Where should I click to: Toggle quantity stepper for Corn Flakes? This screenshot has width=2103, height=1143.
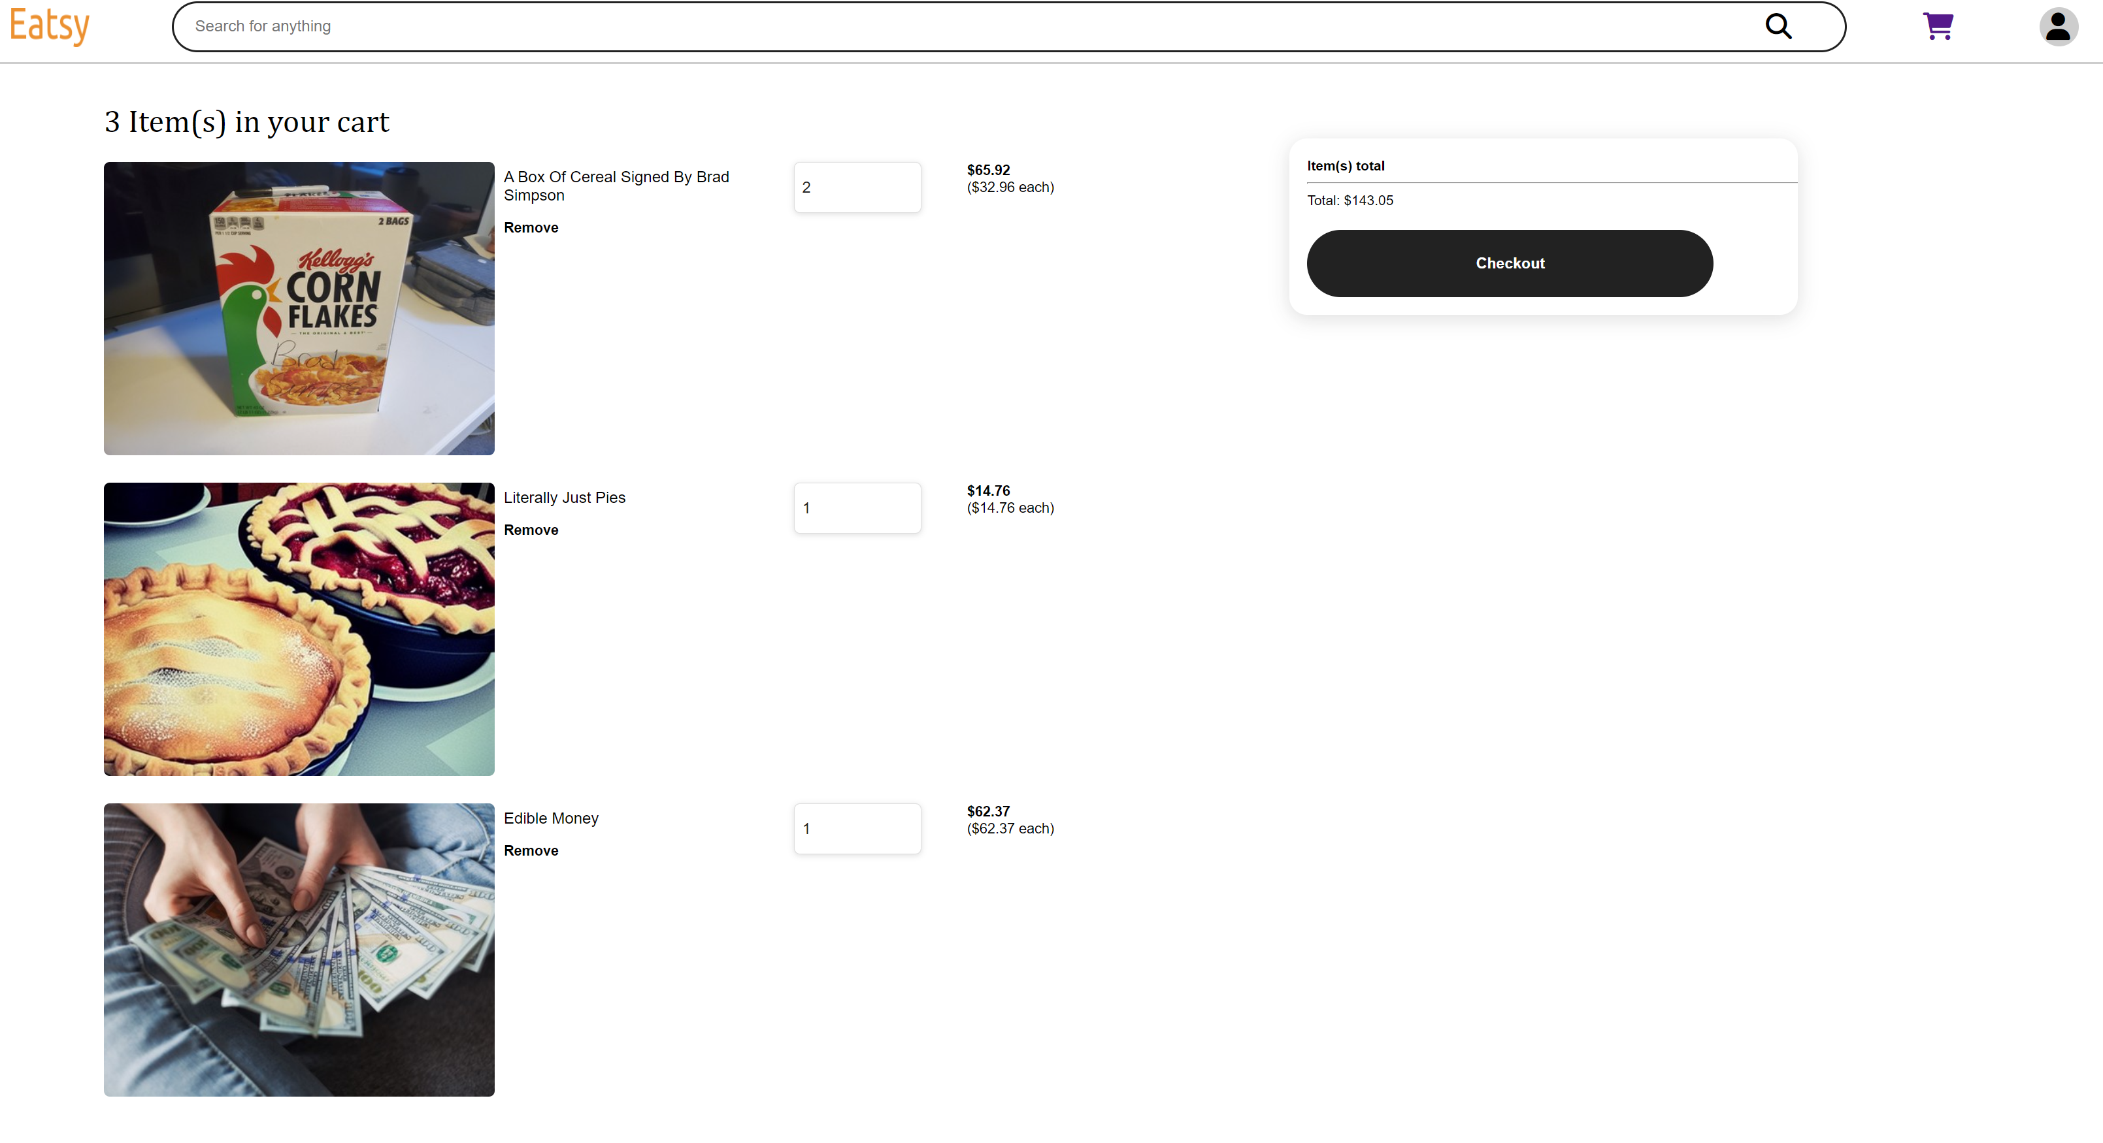tap(856, 185)
